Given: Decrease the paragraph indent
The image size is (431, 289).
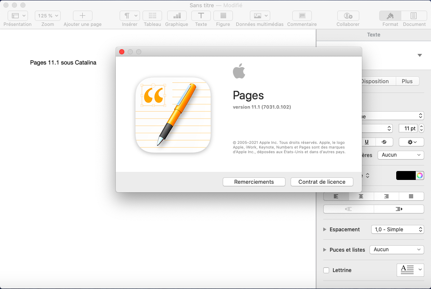Looking at the screenshot, I should (x=349, y=209).
